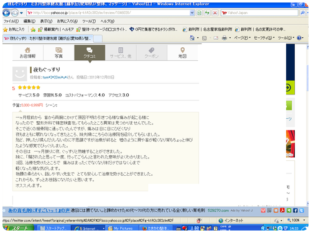Click the Home icon in command bar
This screenshot has height=233, width=311.
pos(192,38)
